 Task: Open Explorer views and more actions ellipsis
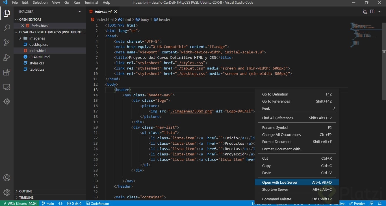[79, 12]
